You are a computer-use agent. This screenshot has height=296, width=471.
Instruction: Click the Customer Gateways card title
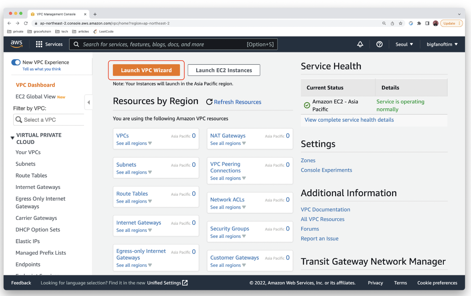pyautogui.click(x=235, y=257)
